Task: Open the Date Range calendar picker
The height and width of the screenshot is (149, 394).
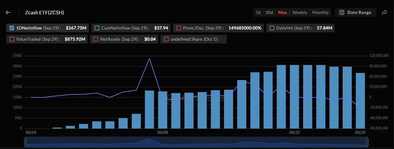Action: [355, 12]
